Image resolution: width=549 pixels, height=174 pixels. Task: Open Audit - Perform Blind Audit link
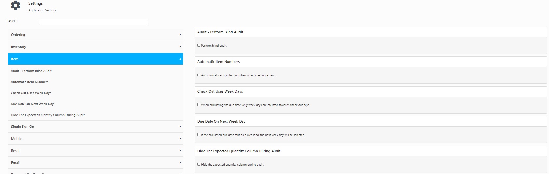[x=31, y=71]
